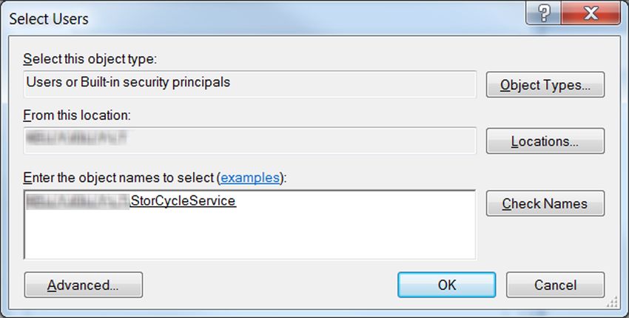Click the blurred domain prefix before StorCycleService
This screenshot has height=318, width=629.
tap(78, 201)
